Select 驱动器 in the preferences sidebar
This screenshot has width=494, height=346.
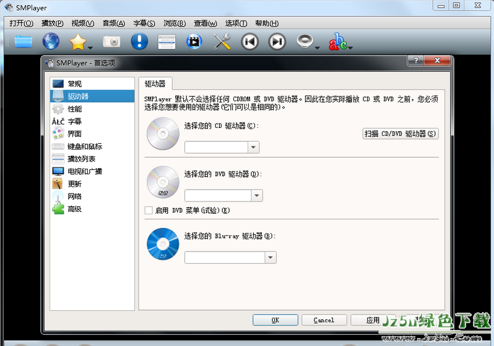click(x=92, y=96)
